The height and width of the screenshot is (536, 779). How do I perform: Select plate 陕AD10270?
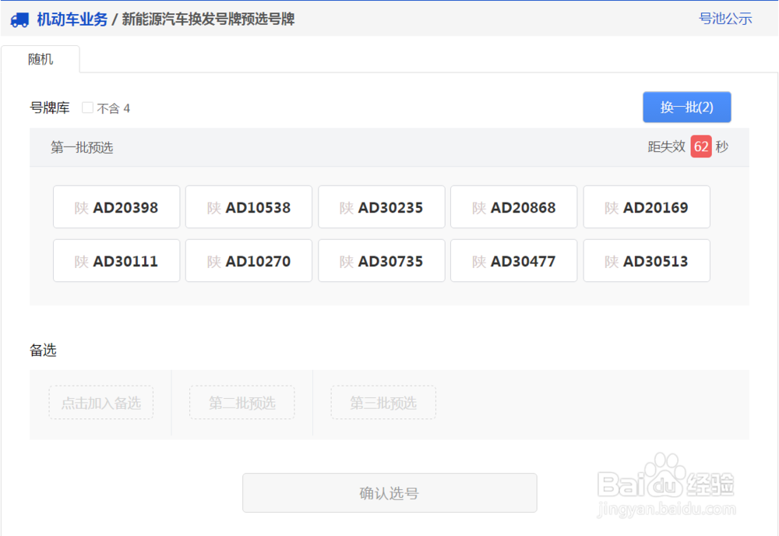[x=249, y=260]
